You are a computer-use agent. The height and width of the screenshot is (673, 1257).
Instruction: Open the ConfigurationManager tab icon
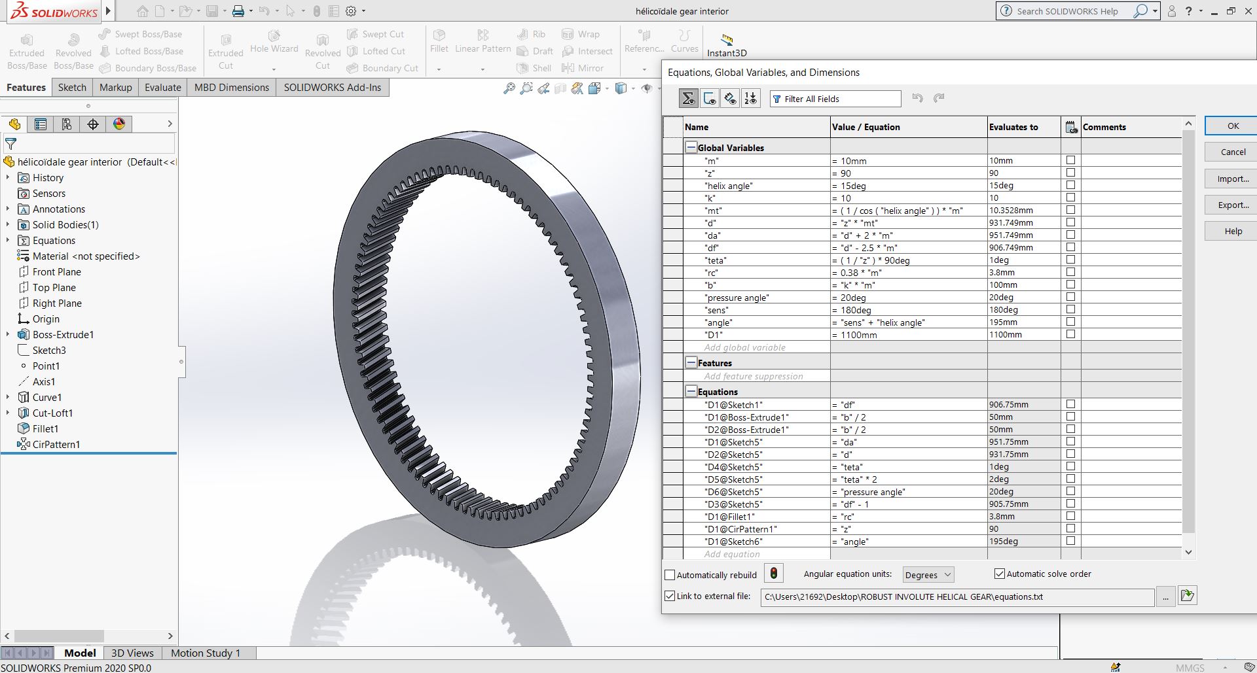click(67, 124)
